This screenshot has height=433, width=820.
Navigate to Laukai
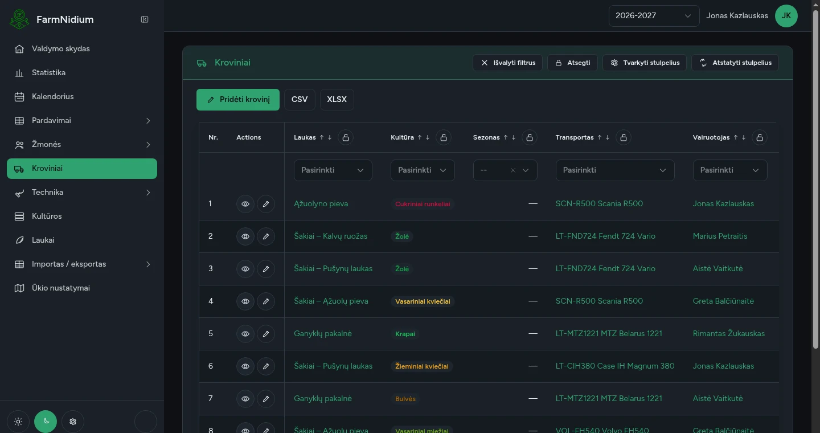(82, 240)
